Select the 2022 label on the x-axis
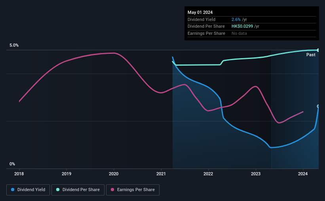 [208, 174]
